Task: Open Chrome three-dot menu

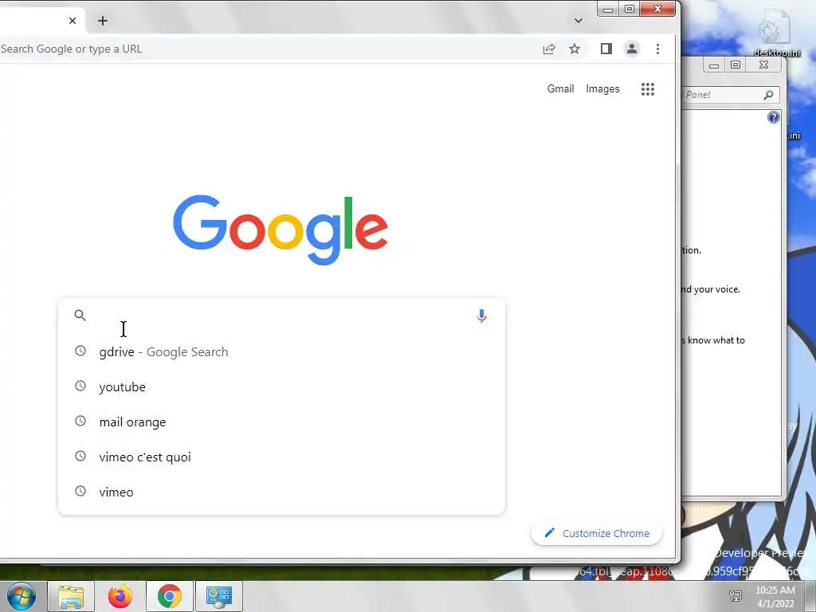Action: (x=657, y=49)
